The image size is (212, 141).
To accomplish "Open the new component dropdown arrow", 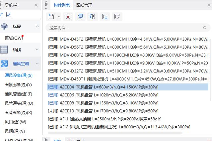I will pos(59,17).
